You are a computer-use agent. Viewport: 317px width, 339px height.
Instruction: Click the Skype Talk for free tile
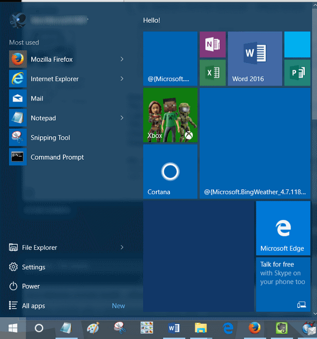pos(283,284)
